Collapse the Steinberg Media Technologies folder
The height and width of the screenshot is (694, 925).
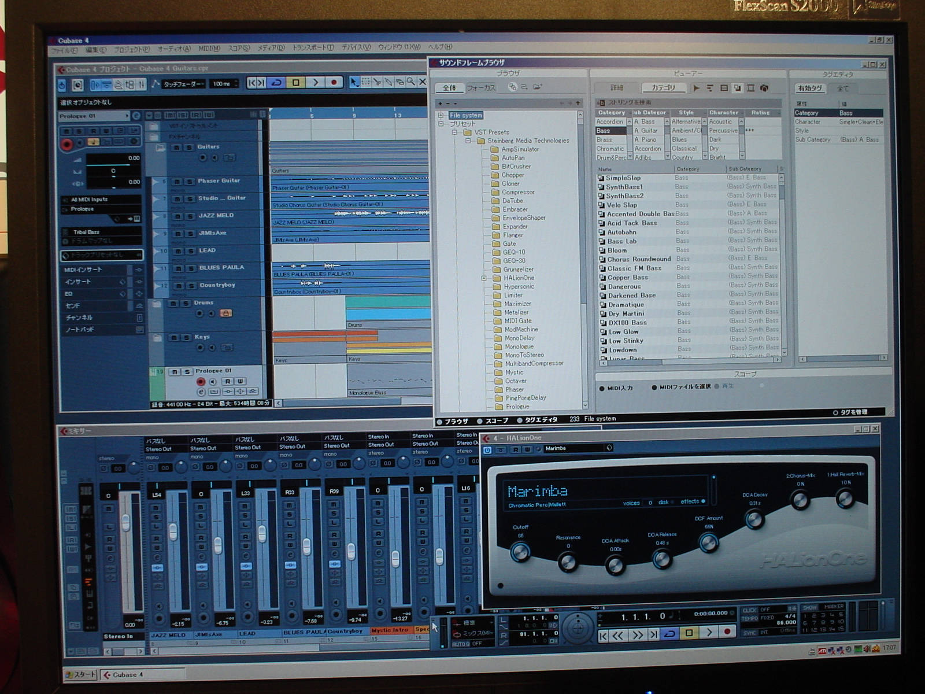click(x=468, y=141)
